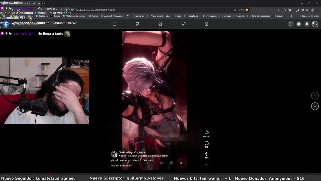Share the reel using arrow icon
Viewport: 321px width, 181px height.
(x=207, y=154)
